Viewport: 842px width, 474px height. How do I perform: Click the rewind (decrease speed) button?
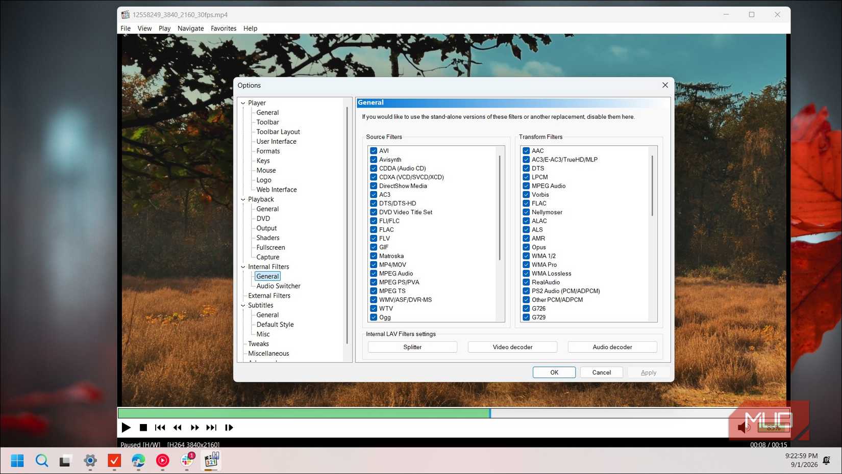pyautogui.click(x=178, y=428)
